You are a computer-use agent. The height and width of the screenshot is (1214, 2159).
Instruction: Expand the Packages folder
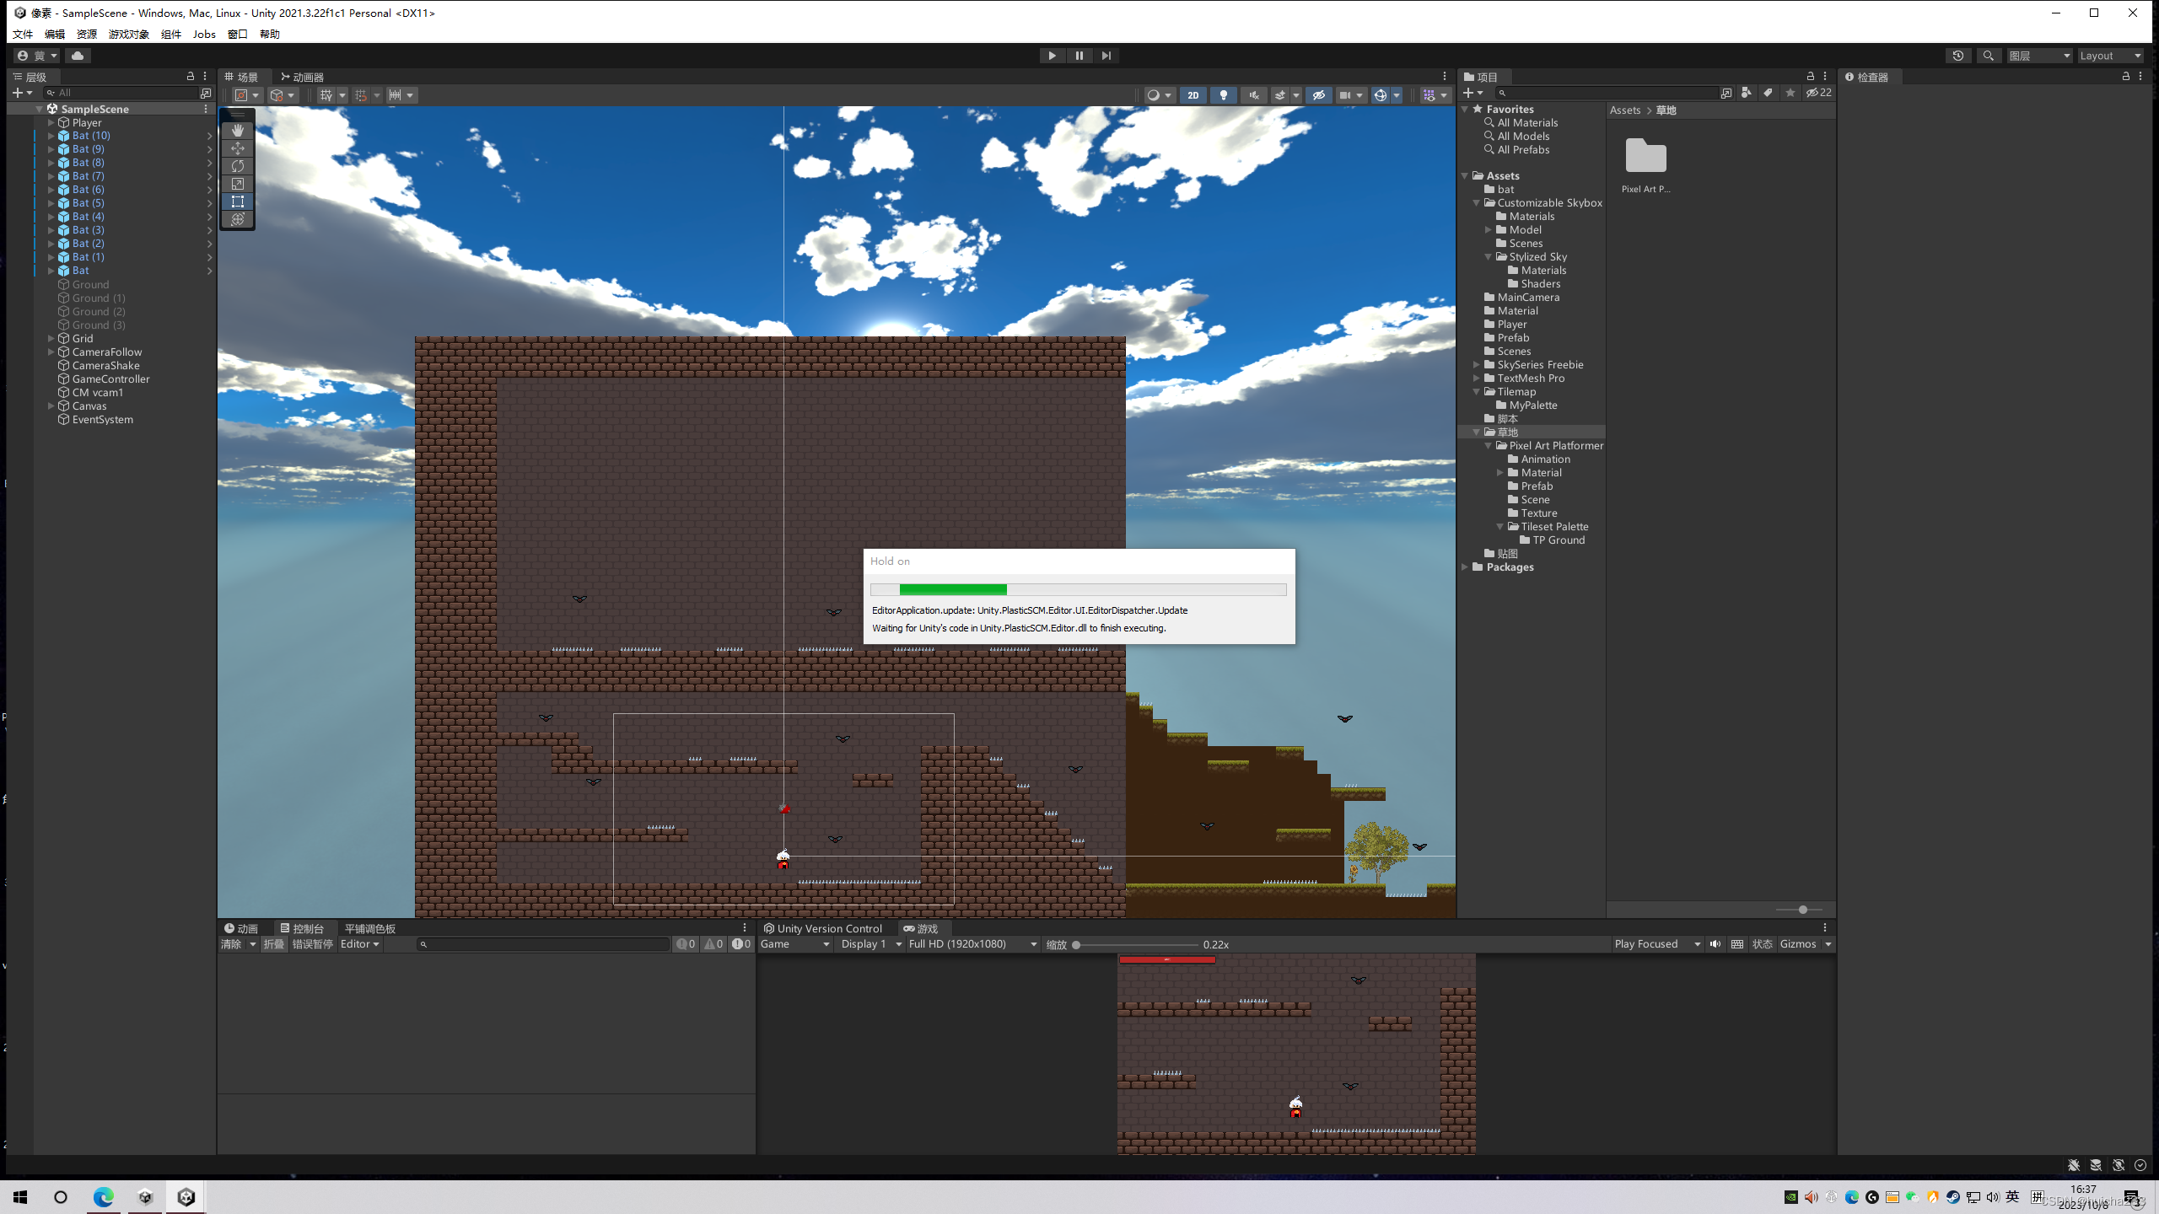pos(1465,567)
